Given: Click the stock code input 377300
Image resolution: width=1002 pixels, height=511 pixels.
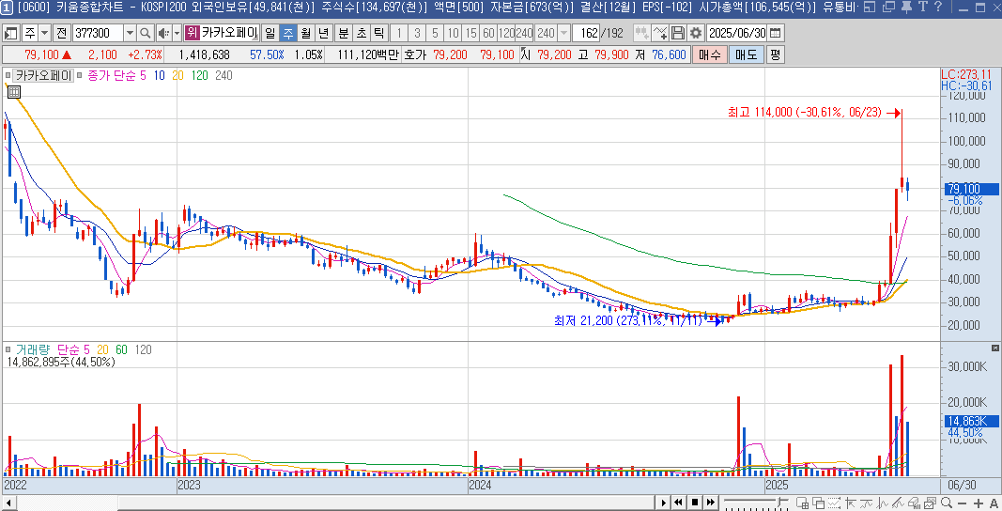Looking at the screenshot, I should (x=97, y=33).
